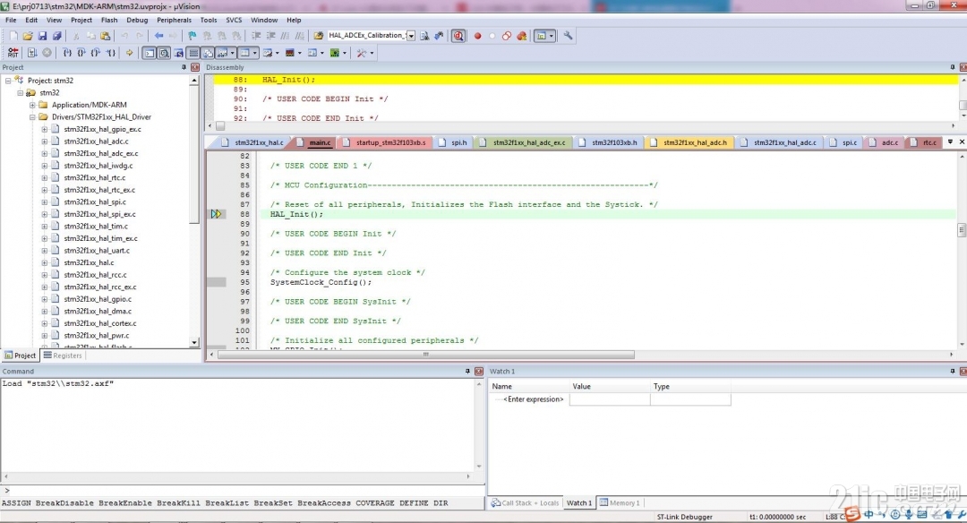Insert bookmark with flag icon
967x523 pixels.
point(192,36)
